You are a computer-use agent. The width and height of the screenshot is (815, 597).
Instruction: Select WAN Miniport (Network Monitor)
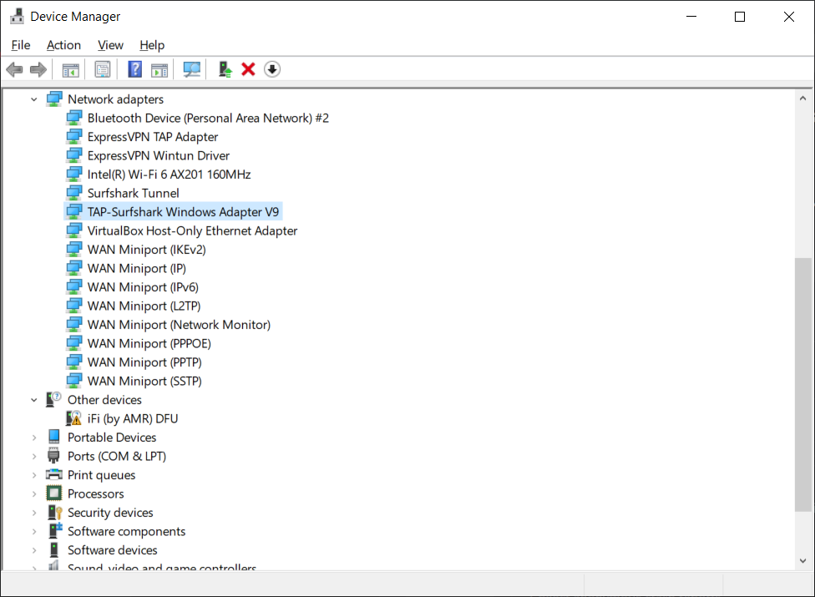point(179,324)
